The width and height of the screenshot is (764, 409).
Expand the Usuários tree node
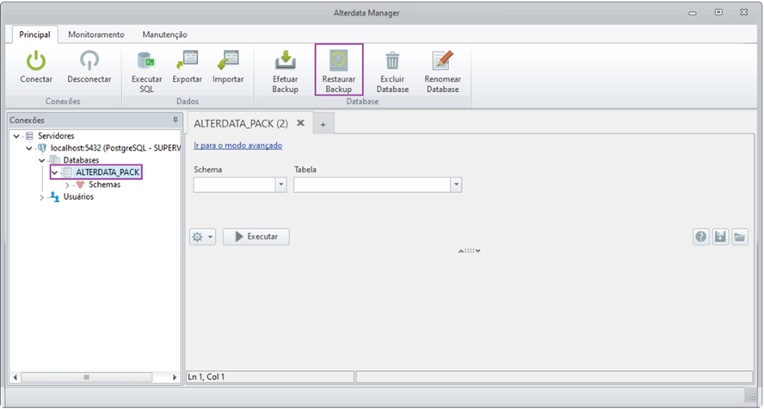[42, 197]
